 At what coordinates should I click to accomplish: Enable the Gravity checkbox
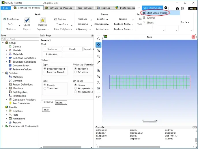click(x=42, y=102)
